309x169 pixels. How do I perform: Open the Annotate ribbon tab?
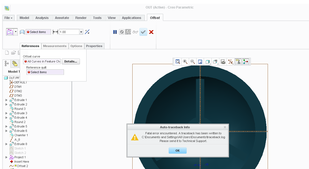pos(62,18)
